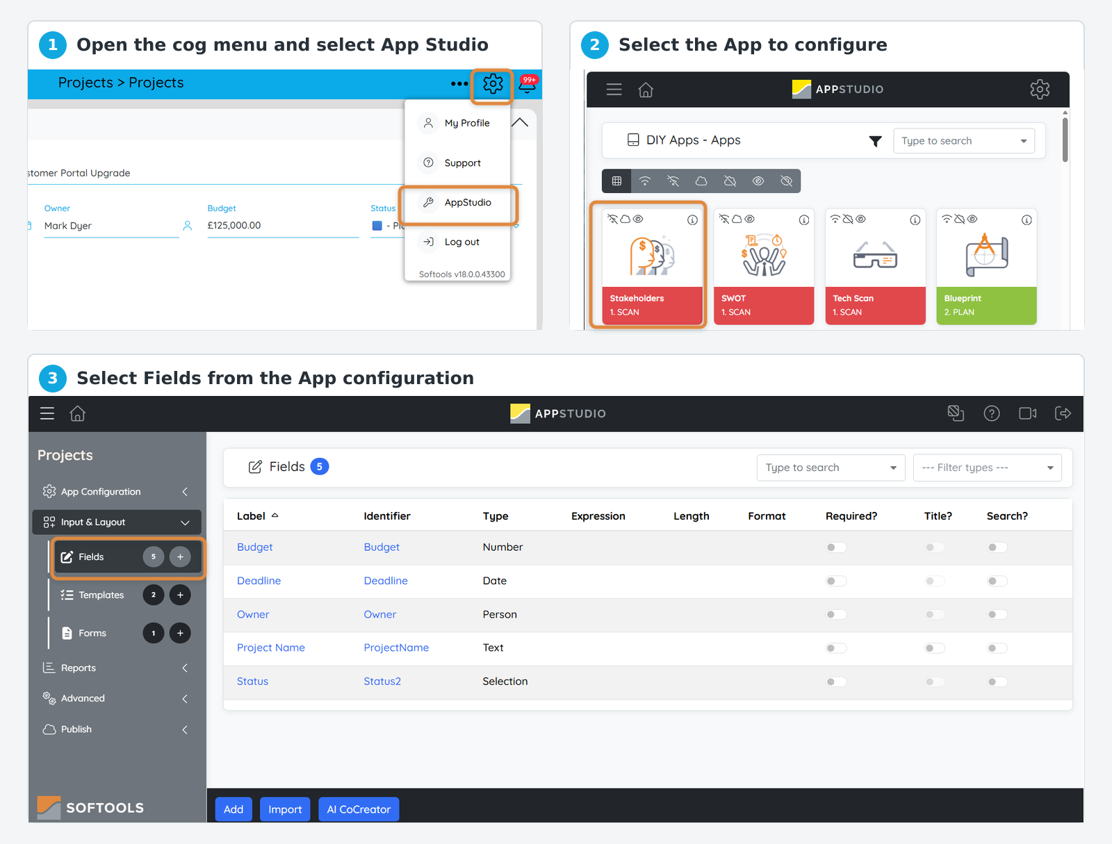Click the video camera icon in header
1112x844 pixels.
(x=1028, y=413)
